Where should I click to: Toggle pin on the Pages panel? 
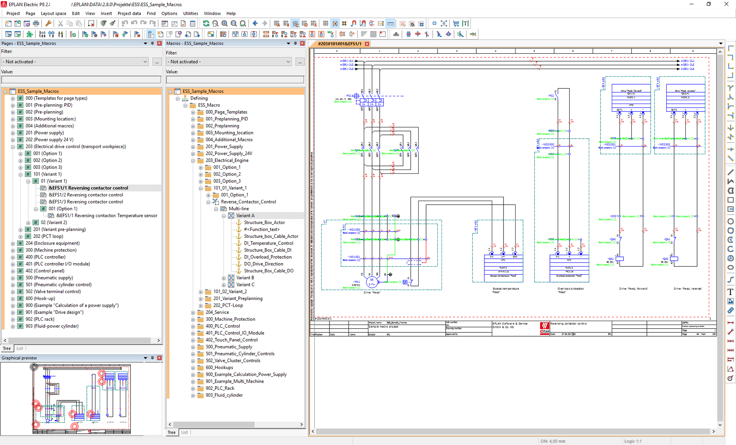coord(152,43)
